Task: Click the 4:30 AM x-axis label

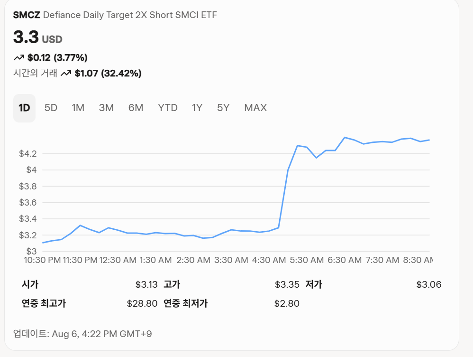Action: [x=269, y=260]
